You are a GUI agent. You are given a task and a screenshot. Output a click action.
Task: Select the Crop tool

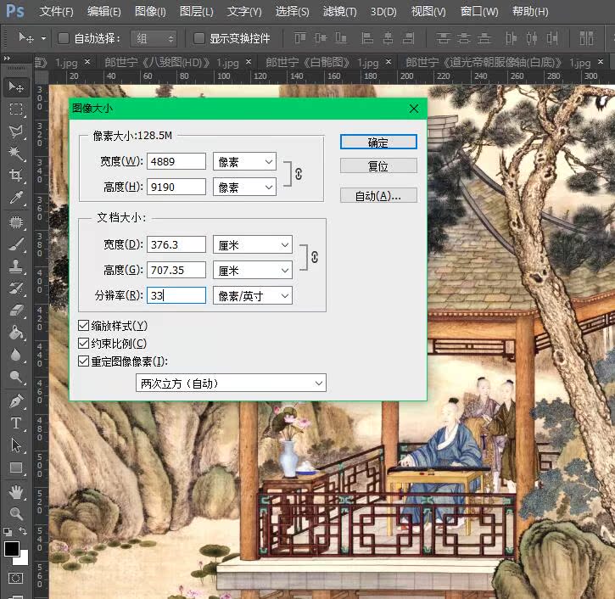point(16,175)
